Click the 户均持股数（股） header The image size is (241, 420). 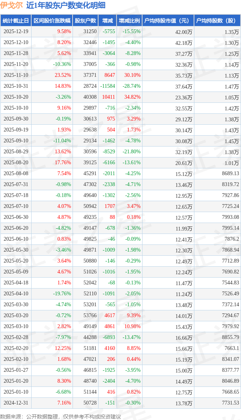click(x=218, y=21)
